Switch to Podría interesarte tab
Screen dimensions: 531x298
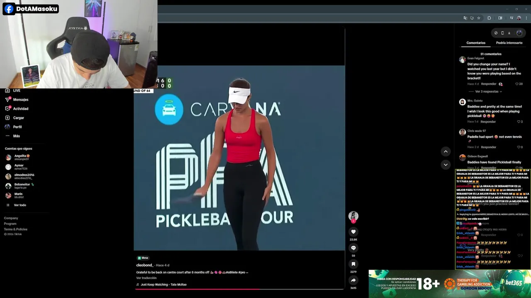coord(509,43)
